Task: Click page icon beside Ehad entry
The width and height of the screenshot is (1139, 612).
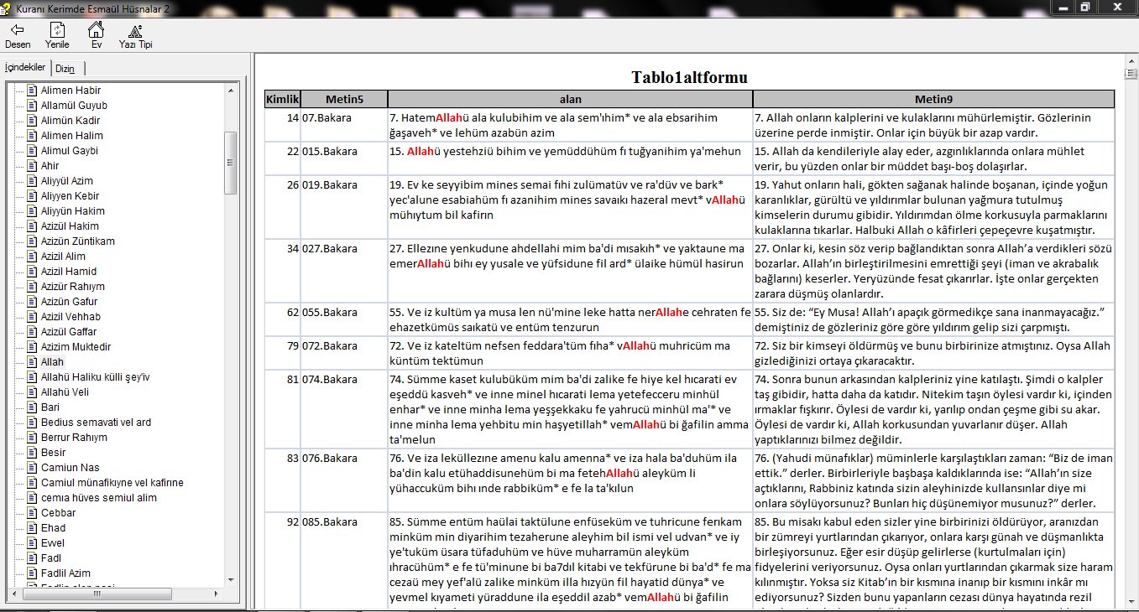Action: pos(32,528)
